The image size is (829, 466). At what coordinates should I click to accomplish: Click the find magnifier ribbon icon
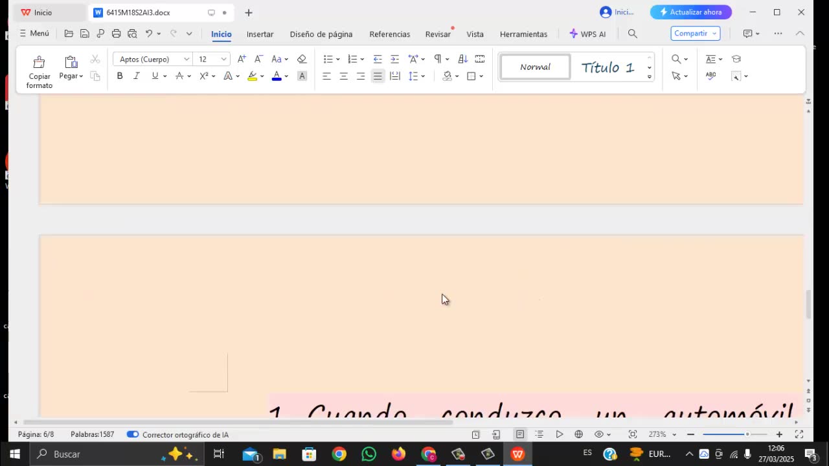pyautogui.click(x=676, y=59)
